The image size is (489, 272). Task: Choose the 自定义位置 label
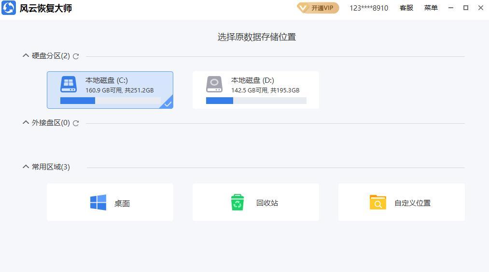(x=413, y=203)
